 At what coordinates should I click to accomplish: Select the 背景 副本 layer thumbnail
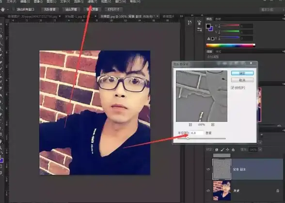(x=222, y=169)
